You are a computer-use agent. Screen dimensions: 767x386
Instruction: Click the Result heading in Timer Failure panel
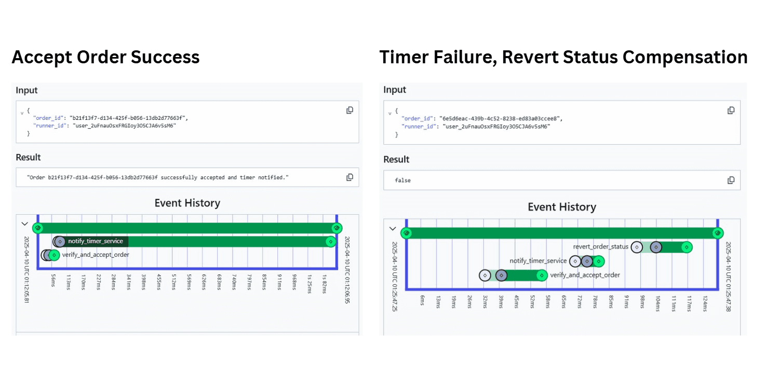(x=397, y=159)
